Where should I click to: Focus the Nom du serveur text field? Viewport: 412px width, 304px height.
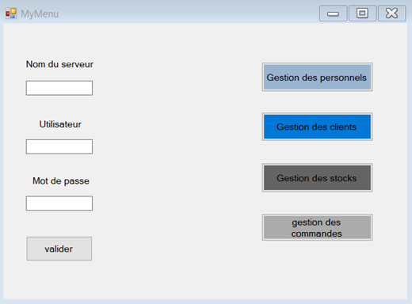59,88
